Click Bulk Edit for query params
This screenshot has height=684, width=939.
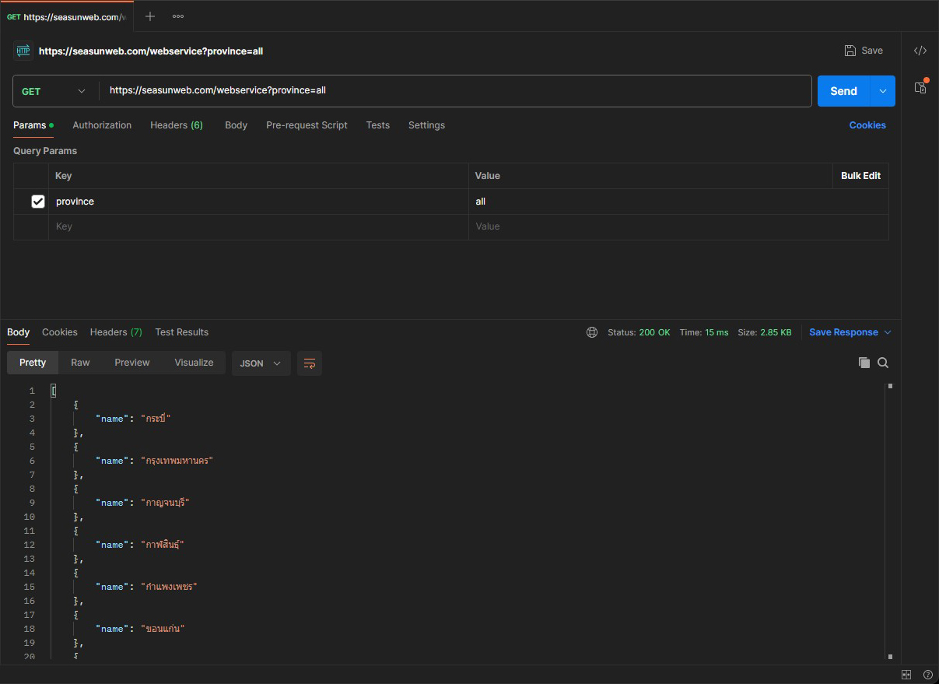860,176
